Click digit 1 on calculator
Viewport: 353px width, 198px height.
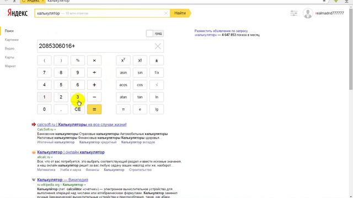click(44, 97)
